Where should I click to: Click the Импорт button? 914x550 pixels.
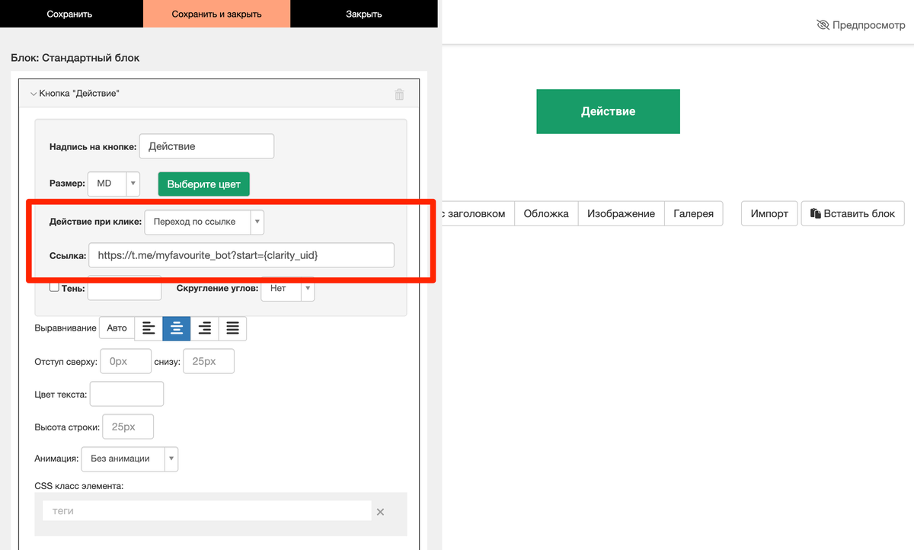click(769, 213)
